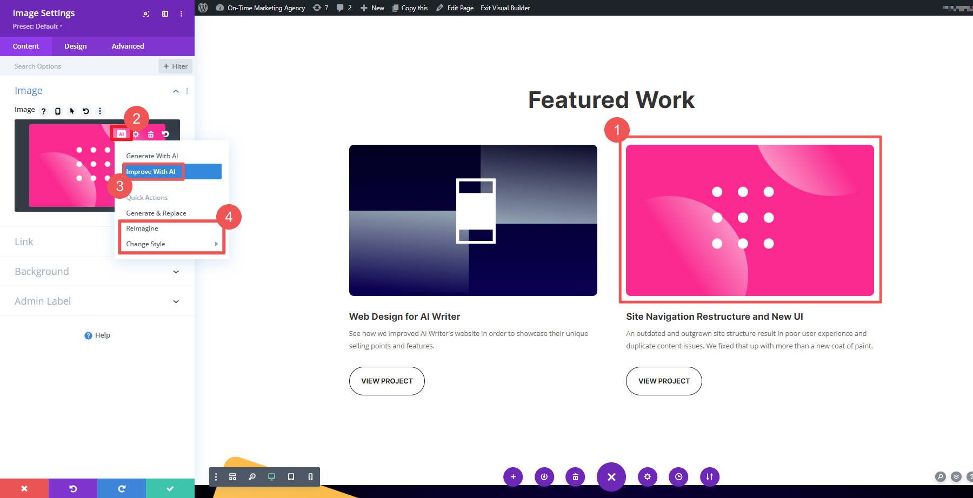Viewport: 973px width, 498px height.
Task: Reset the image using the undo arrow icon
Action: 165,133
